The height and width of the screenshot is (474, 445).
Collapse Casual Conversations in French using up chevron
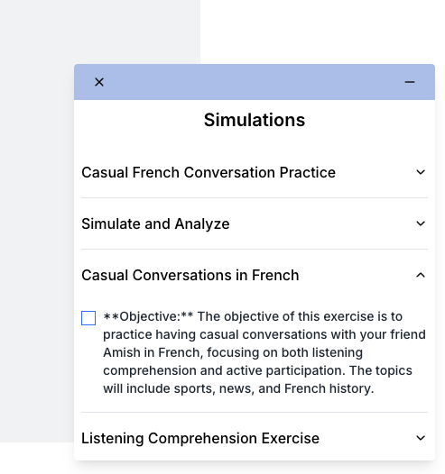tap(421, 275)
